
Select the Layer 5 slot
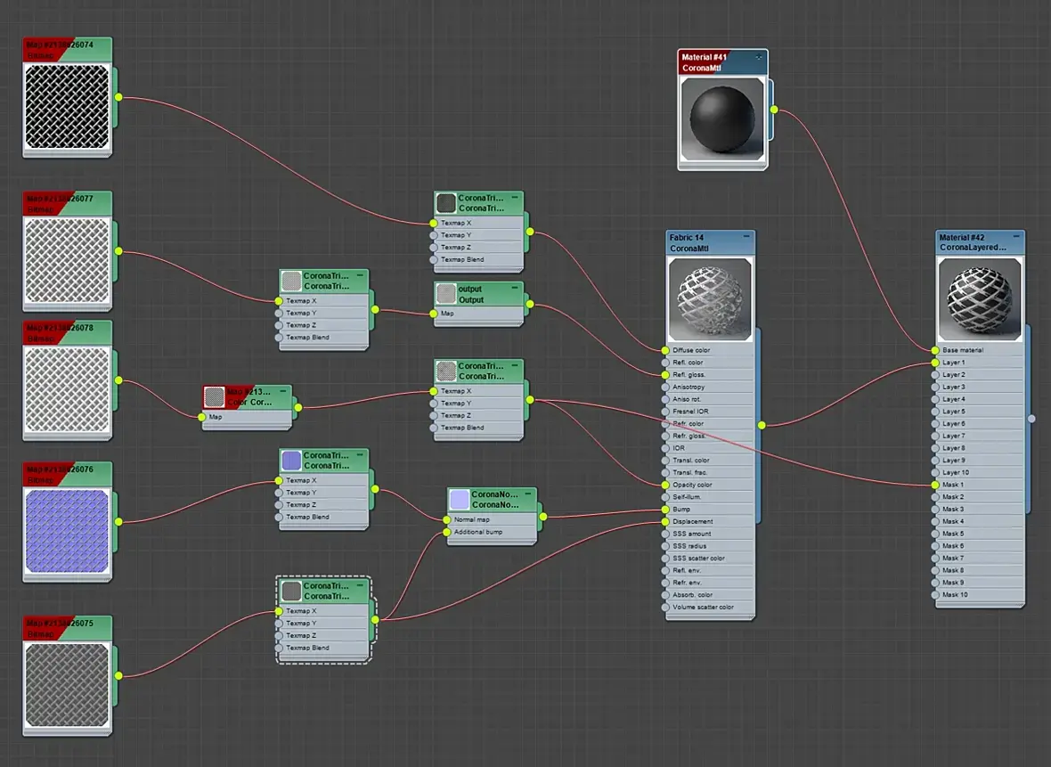click(979, 411)
